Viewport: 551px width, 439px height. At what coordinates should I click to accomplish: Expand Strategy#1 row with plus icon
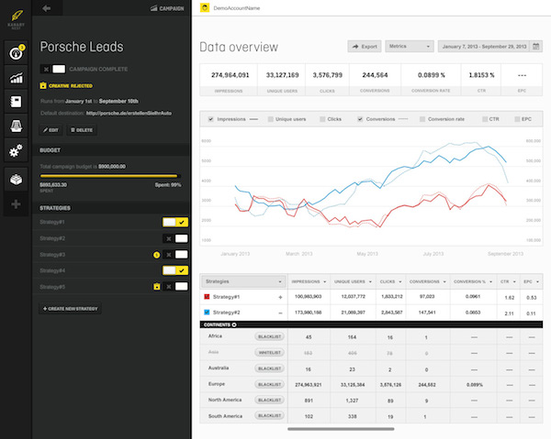click(280, 297)
